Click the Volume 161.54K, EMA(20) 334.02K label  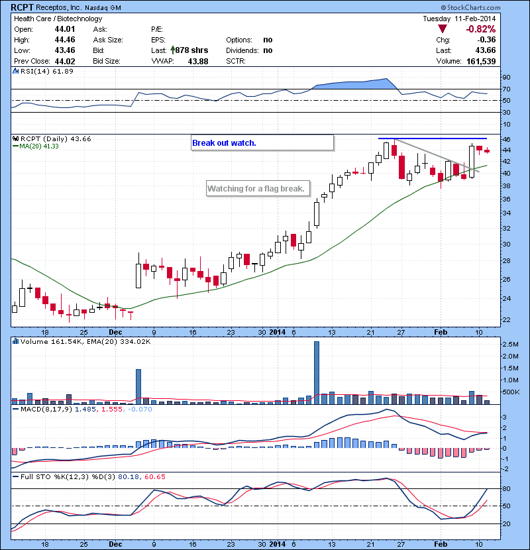point(85,342)
